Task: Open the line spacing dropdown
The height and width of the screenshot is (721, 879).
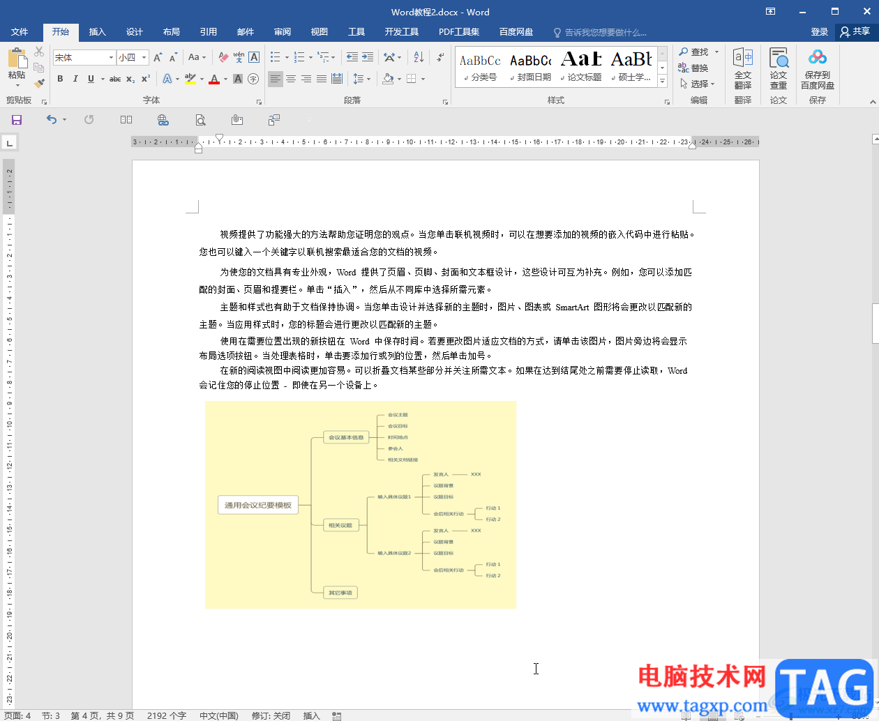Action: (x=361, y=79)
